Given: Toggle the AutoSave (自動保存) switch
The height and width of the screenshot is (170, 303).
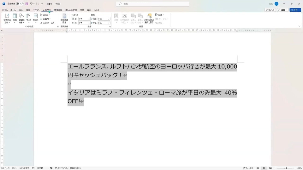Looking at the screenshot, I should (x=20, y=4).
